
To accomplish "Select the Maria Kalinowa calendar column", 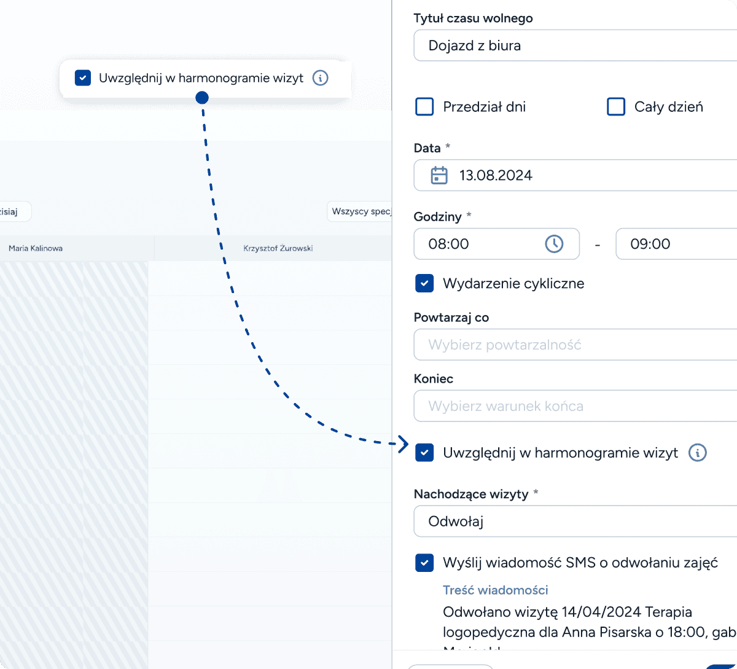I will click(x=74, y=248).
